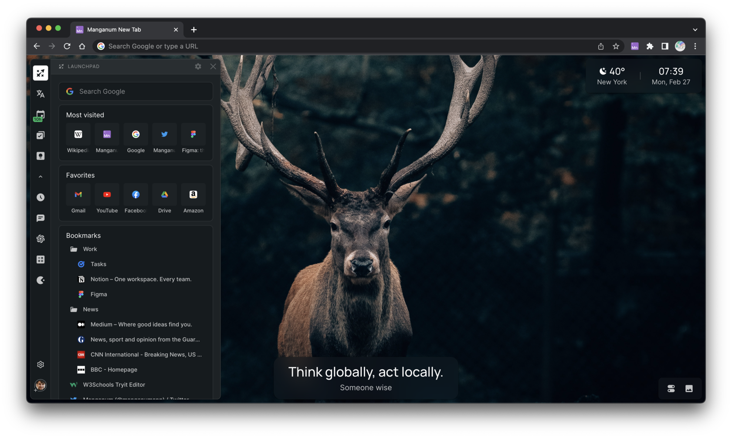Open the Translator tool in the sidebar
The height and width of the screenshot is (438, 732).
(x=40, y=94)
